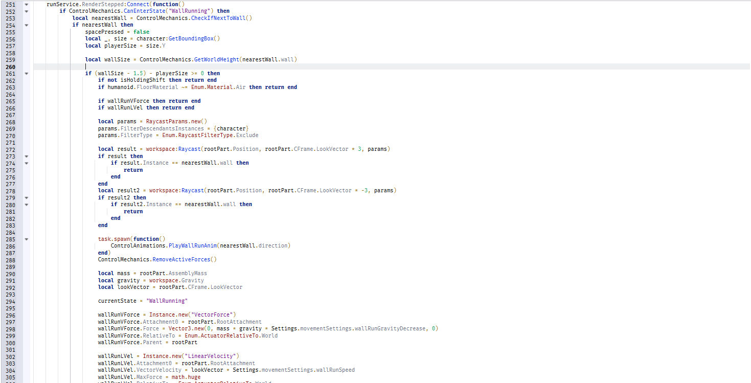Click line number 305 in the gutter
751x383 pixels.
click(x=10, y=377)
